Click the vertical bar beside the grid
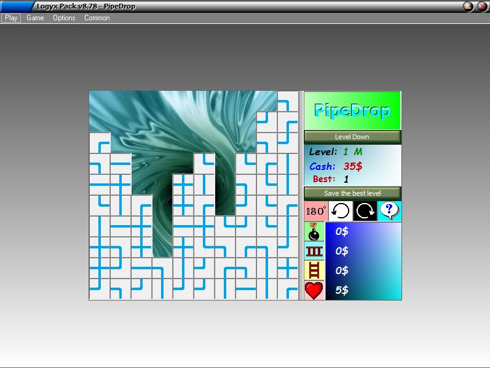 301,195
